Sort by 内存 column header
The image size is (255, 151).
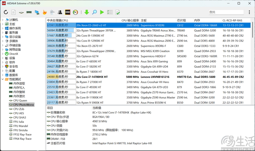[x=197, y=20]
